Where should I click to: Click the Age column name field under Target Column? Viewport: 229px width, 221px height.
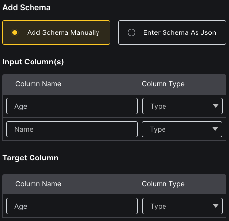(72, 206)
